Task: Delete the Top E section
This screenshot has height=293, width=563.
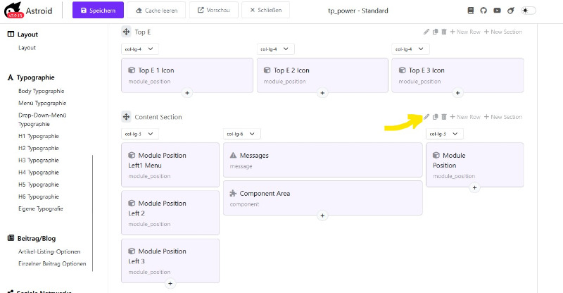Action: 444,32
